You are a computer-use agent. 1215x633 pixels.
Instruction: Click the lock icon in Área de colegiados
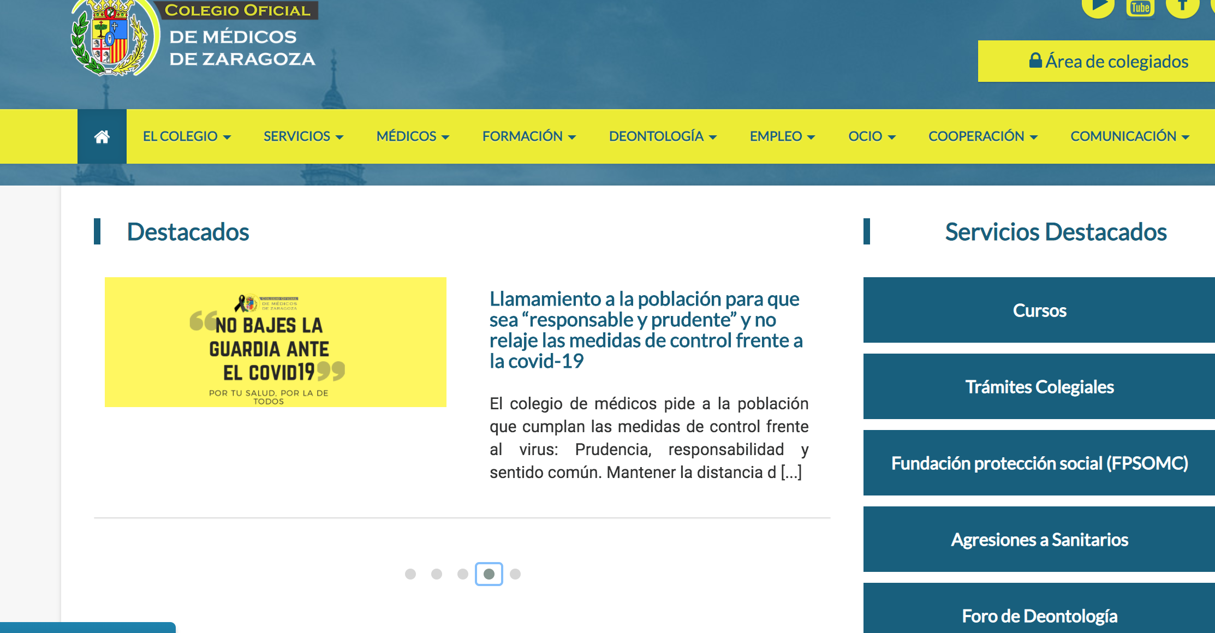[1035, 61]
